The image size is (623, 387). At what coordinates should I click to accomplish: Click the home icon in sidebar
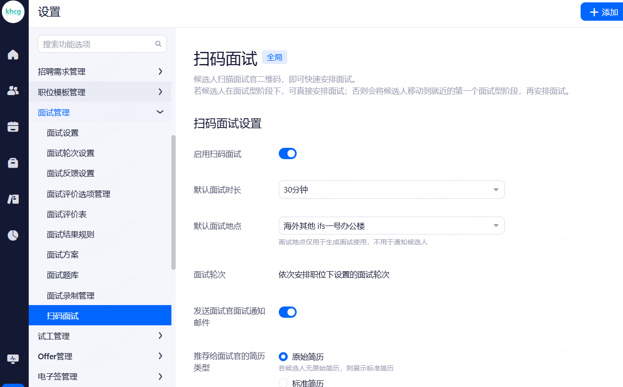pyautogui.click(x=13, y=55)
